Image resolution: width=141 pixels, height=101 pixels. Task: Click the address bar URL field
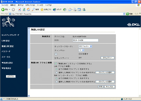pos(67,14)
